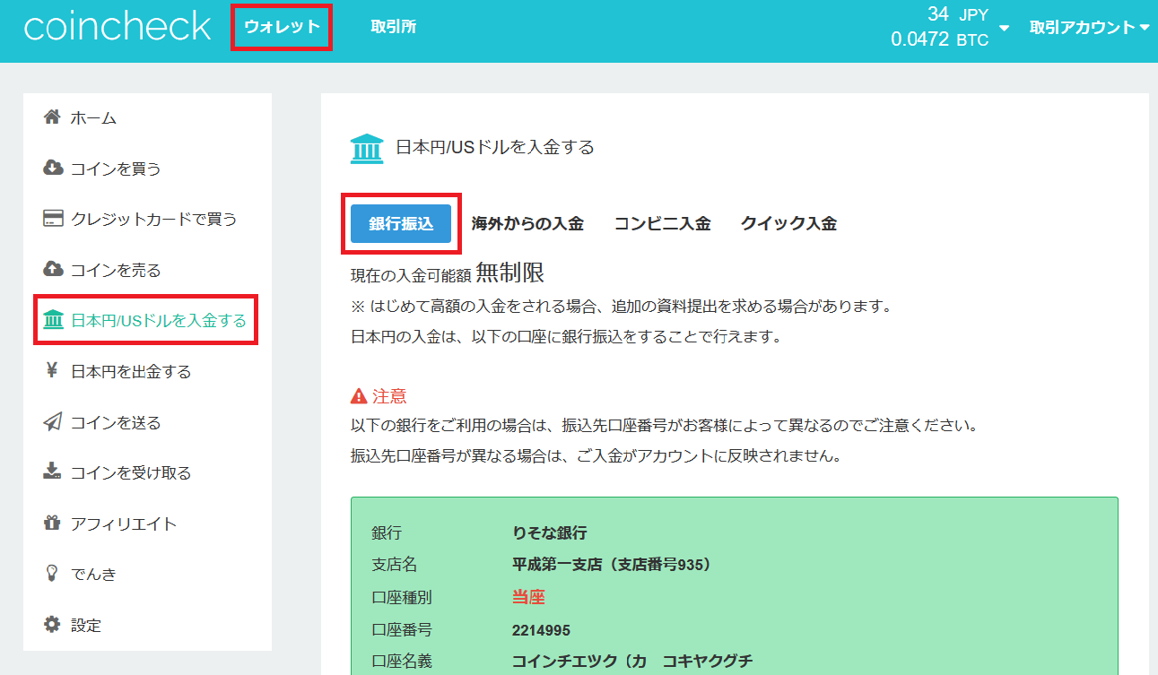Go to 取引所 in the top navigation
Viewport: 1158px width, 675px height.
(x=393, y=27)
